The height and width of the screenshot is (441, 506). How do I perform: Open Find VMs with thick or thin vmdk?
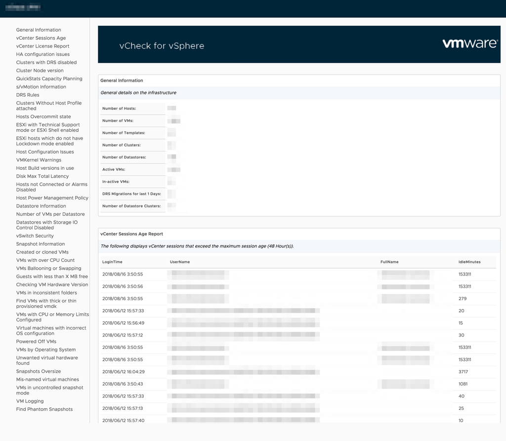coord(46,303)
